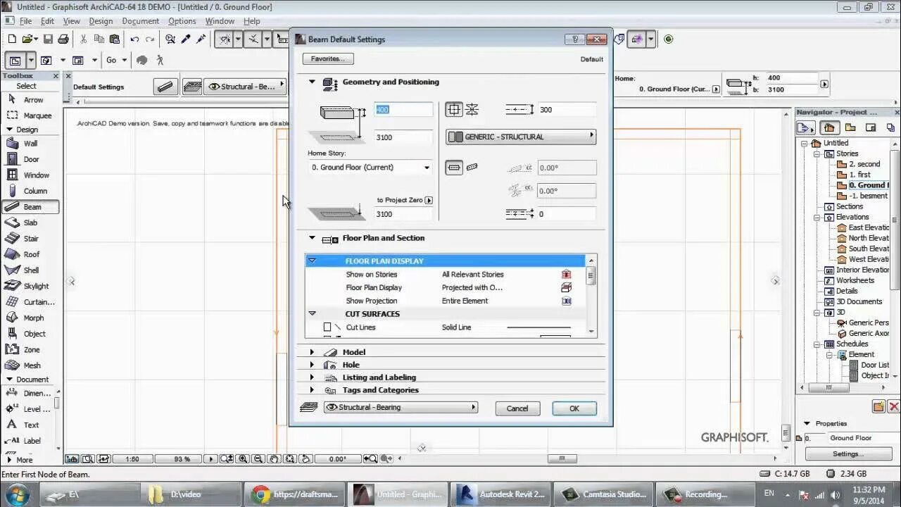Click Cancel in Beam settings

(x=517, y=408)
